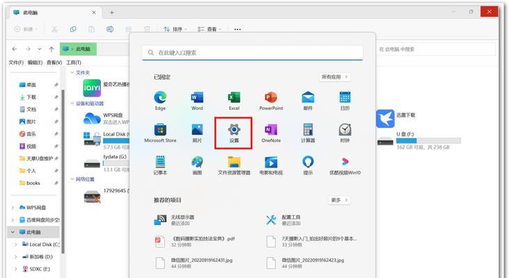The image size is (509, 278).
Task: Expand WPS网盘 in the navigation tree
Action: point(13,207)
